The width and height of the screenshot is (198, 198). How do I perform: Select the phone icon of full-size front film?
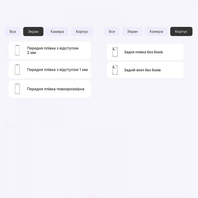(17, 89)
